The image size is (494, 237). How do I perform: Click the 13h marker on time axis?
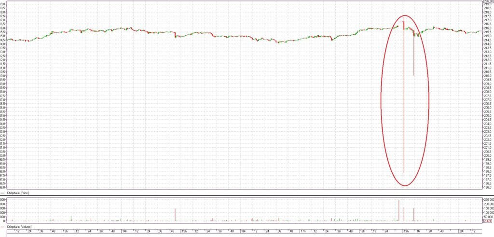tap(65, 231)
